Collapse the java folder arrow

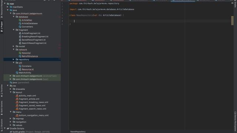7,10
